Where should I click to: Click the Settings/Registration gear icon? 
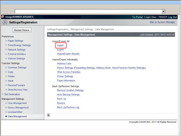point(5,22)
